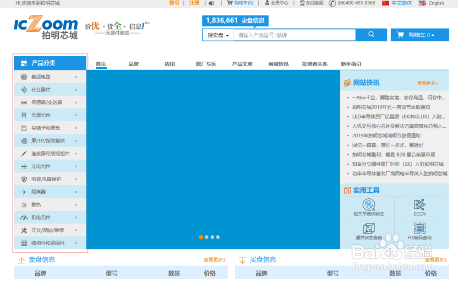Viewport: 458px width, 282px height.
Task: Open the 报关单查询状态 customs query tool
Action: pyautogui.click(x=369, y=206)
